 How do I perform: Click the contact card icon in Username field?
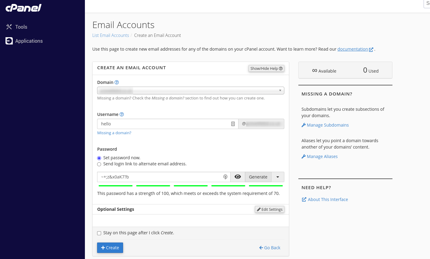coord(233,124)
